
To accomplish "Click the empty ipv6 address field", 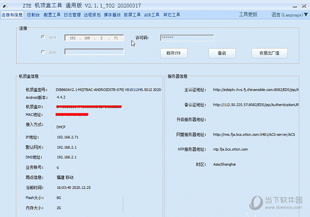I will pyautogui.click(x=94, y=52).
